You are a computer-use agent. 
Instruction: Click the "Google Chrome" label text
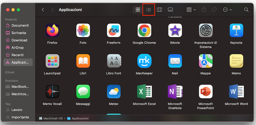click(x=144, y=43)
